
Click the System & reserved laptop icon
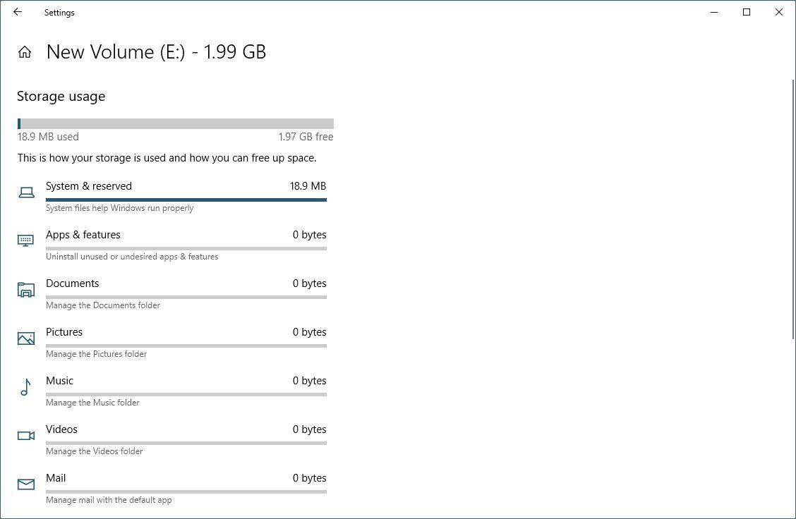26,192
